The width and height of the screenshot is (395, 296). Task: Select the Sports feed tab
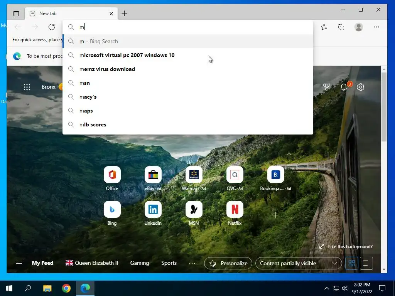pos(169,263)
